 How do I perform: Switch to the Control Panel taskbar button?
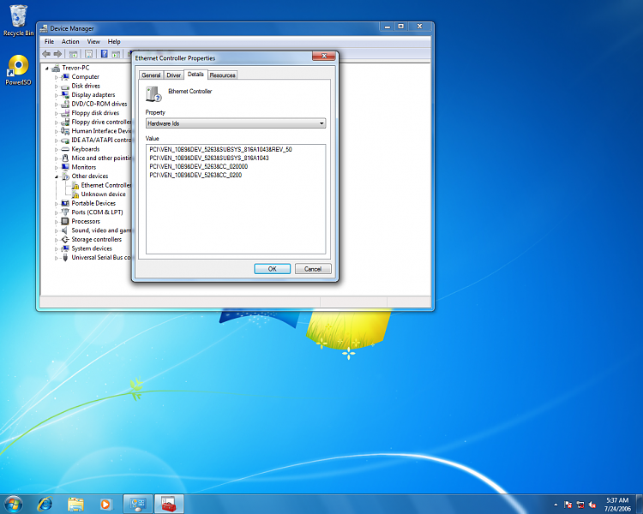[138, 504]
